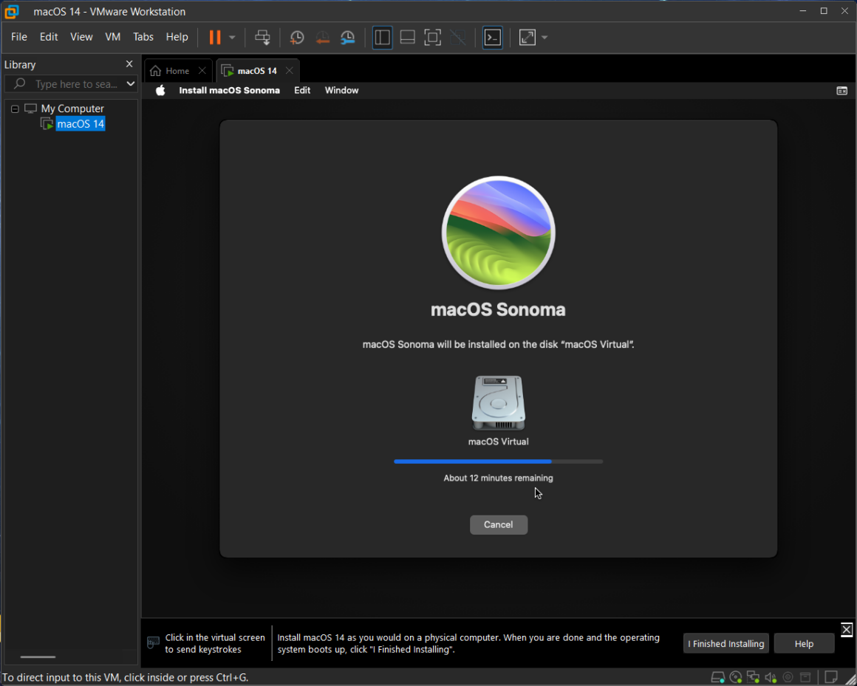Open the View menu

[x=81, y=37]
